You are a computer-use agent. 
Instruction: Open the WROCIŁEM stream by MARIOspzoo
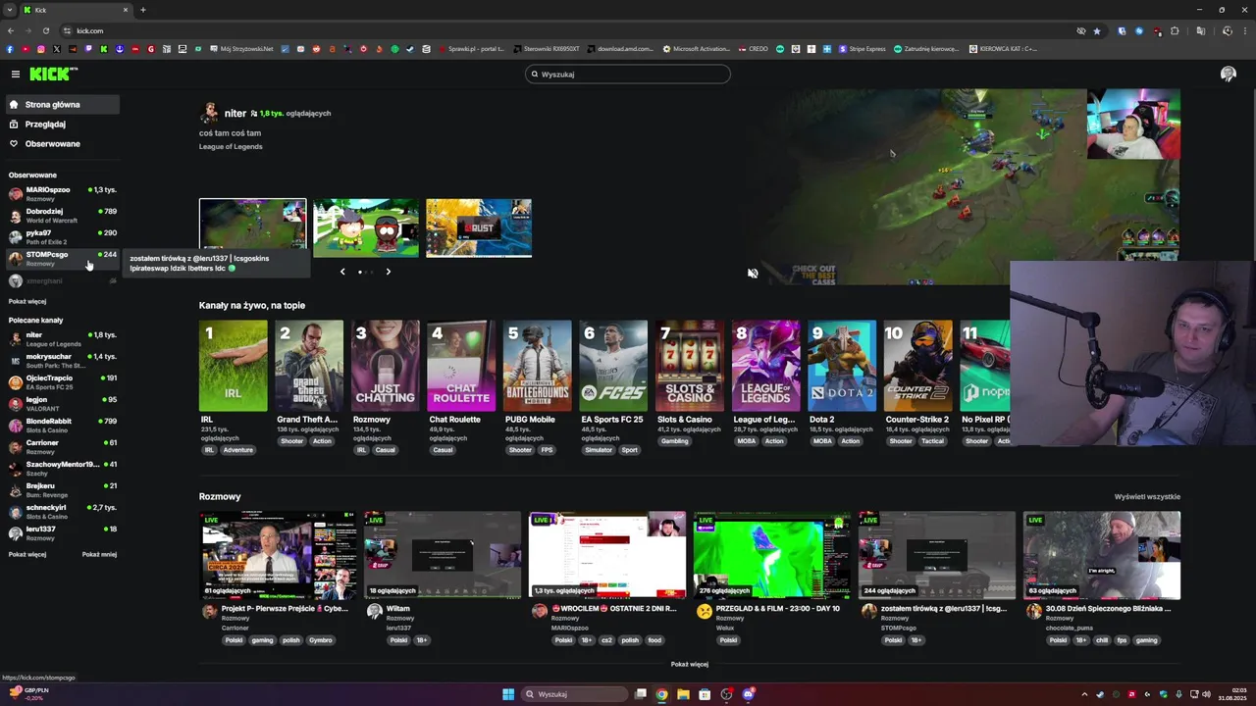click(x=607, y=555)
